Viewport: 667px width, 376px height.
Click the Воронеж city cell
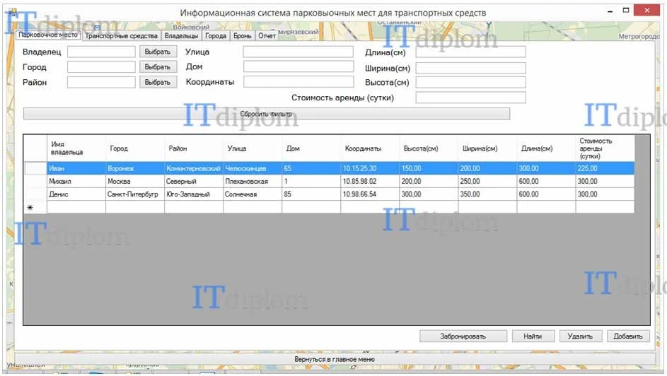[x=135, y=168]
